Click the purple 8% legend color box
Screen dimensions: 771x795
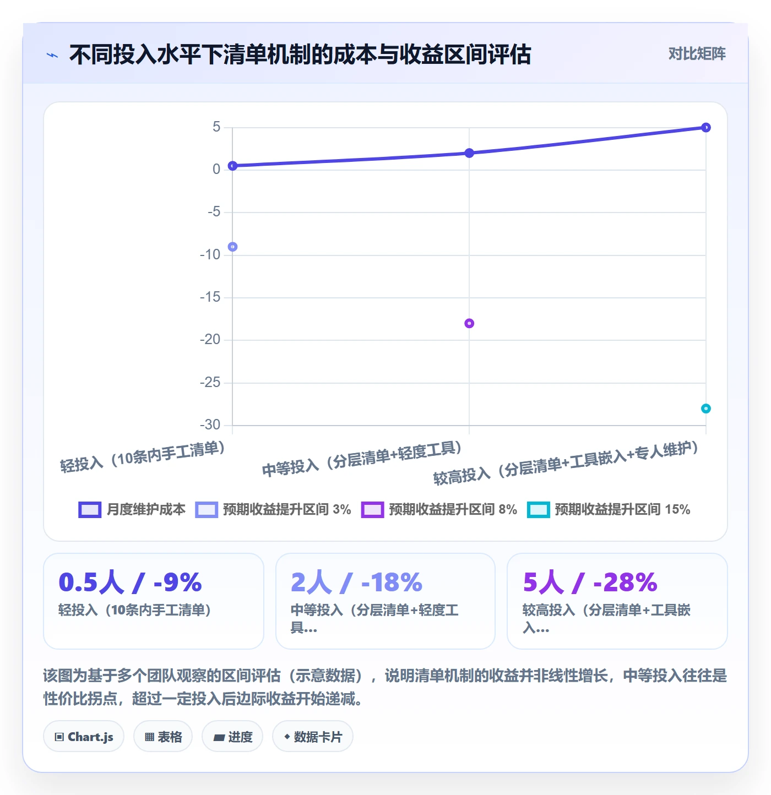[x=372, y=510]
